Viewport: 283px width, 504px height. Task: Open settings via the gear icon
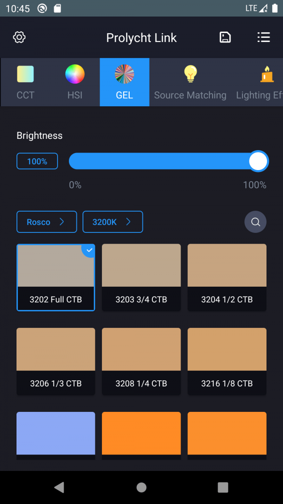19,38
